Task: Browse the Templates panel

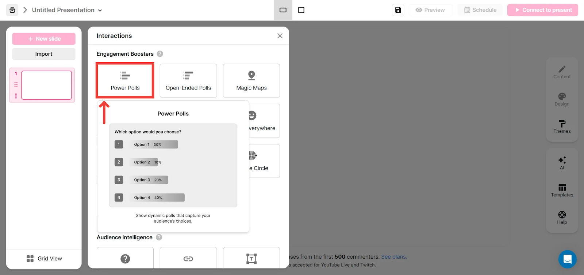Action: (x=562, y=190)
